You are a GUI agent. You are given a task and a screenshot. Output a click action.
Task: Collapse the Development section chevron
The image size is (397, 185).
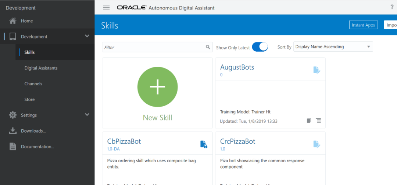pos(87,36)
